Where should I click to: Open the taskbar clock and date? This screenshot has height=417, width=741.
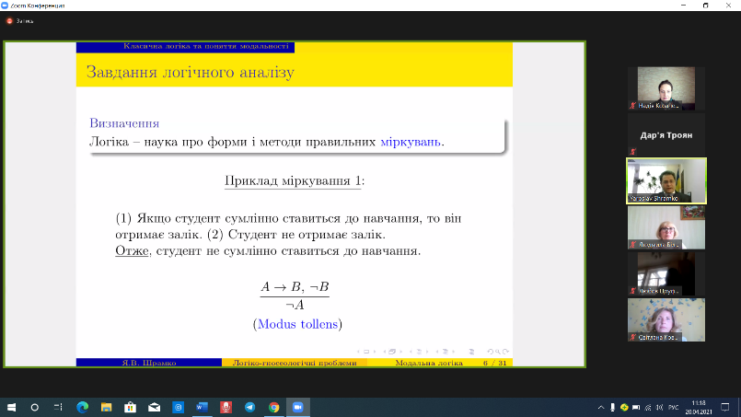699,406
